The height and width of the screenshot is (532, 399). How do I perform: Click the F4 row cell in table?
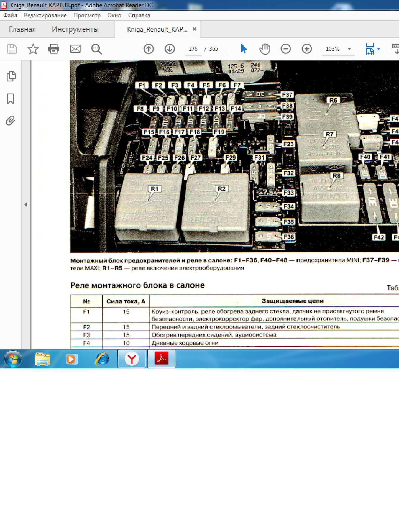(x=86, y=343)
